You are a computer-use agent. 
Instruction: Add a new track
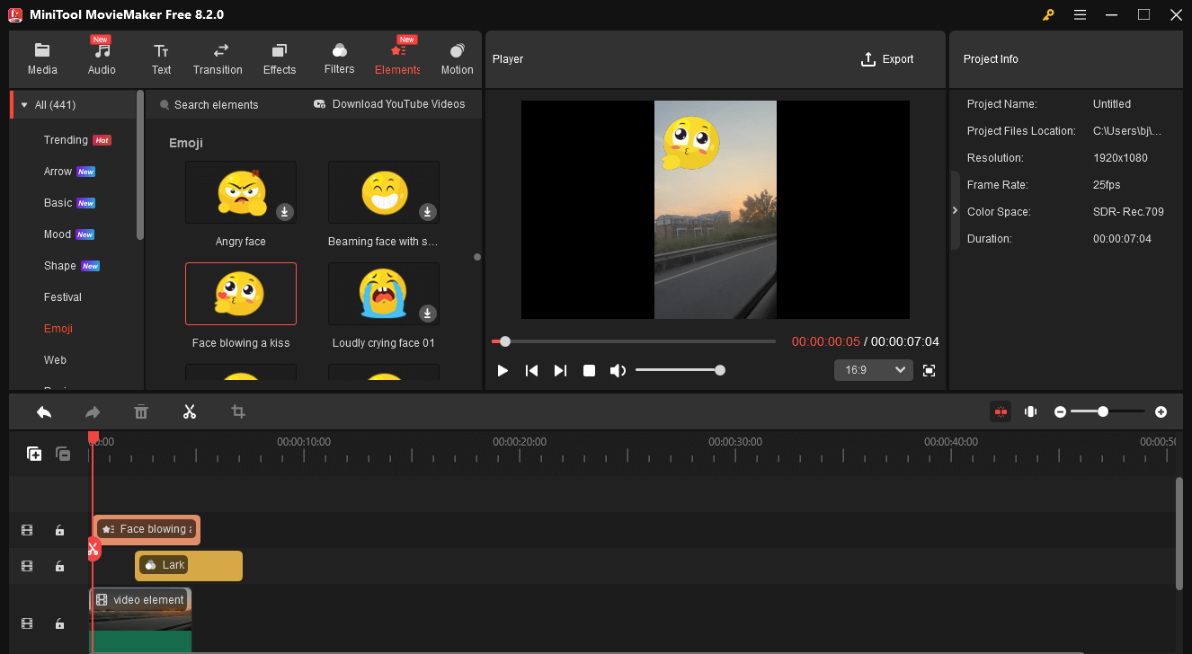[34, 454]
